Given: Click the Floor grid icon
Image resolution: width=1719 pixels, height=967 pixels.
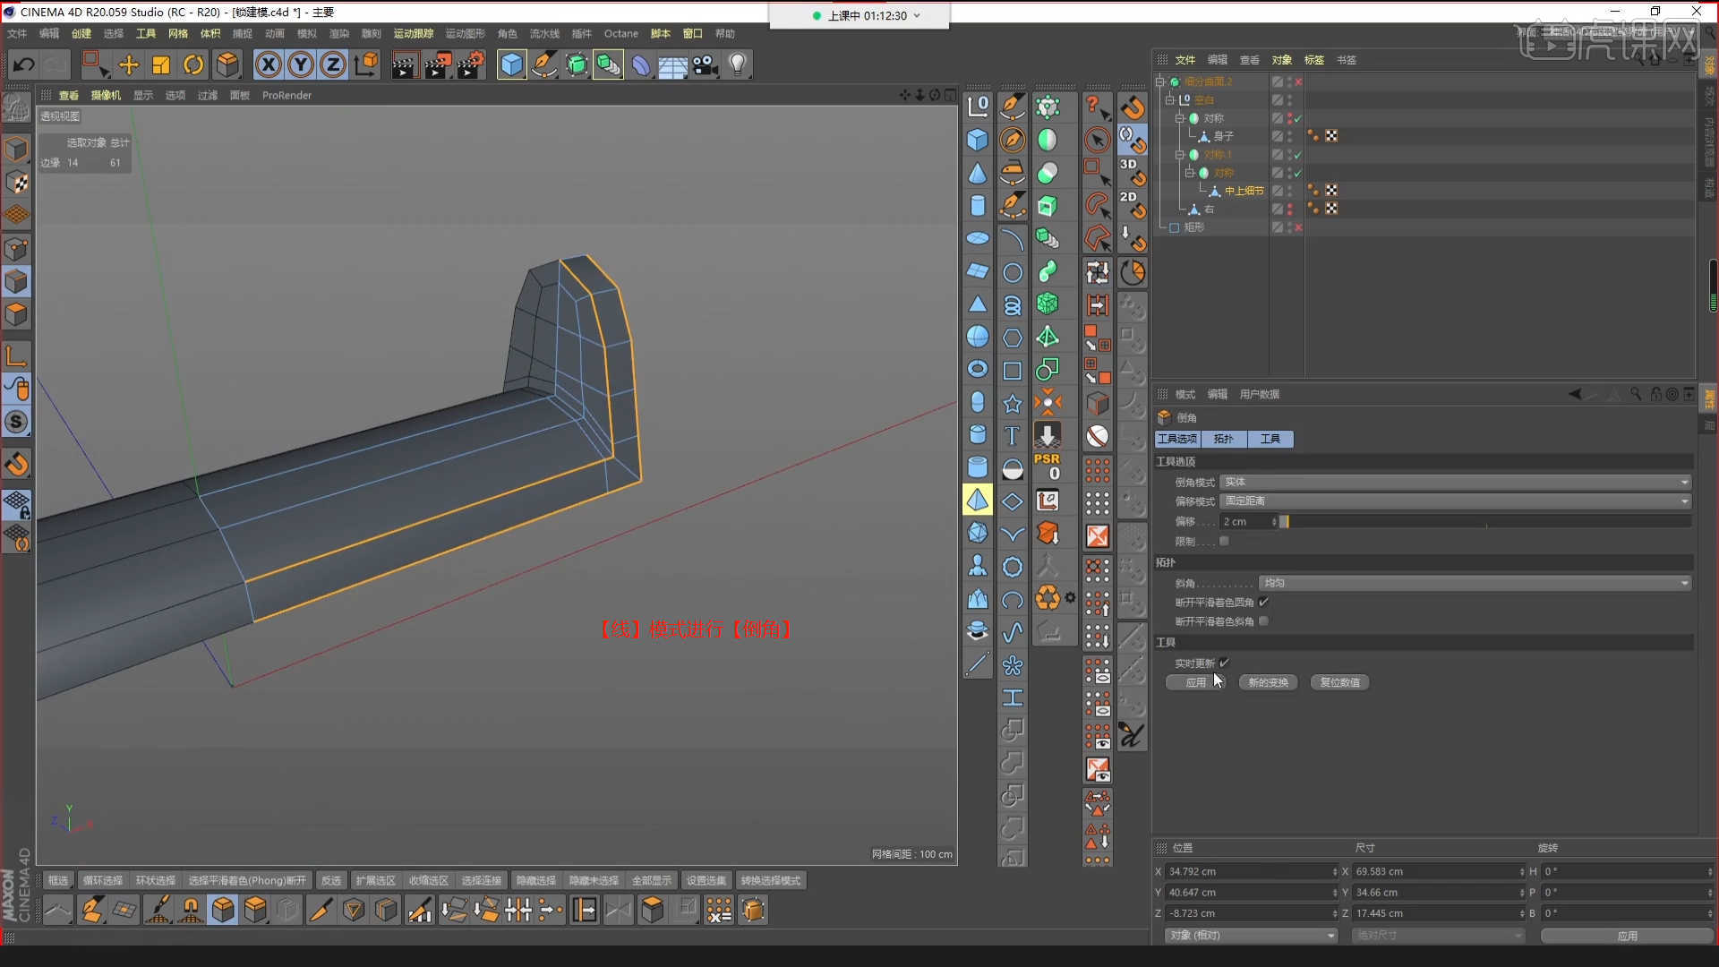Looking at the screenshot, I should [672, 64].
